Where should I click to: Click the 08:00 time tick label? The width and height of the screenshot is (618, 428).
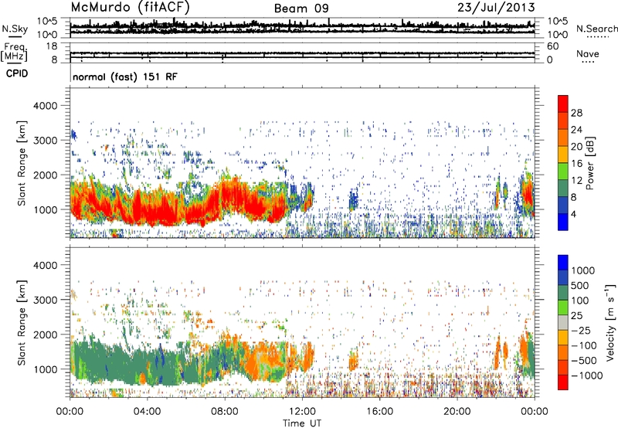tap(225, 412)
